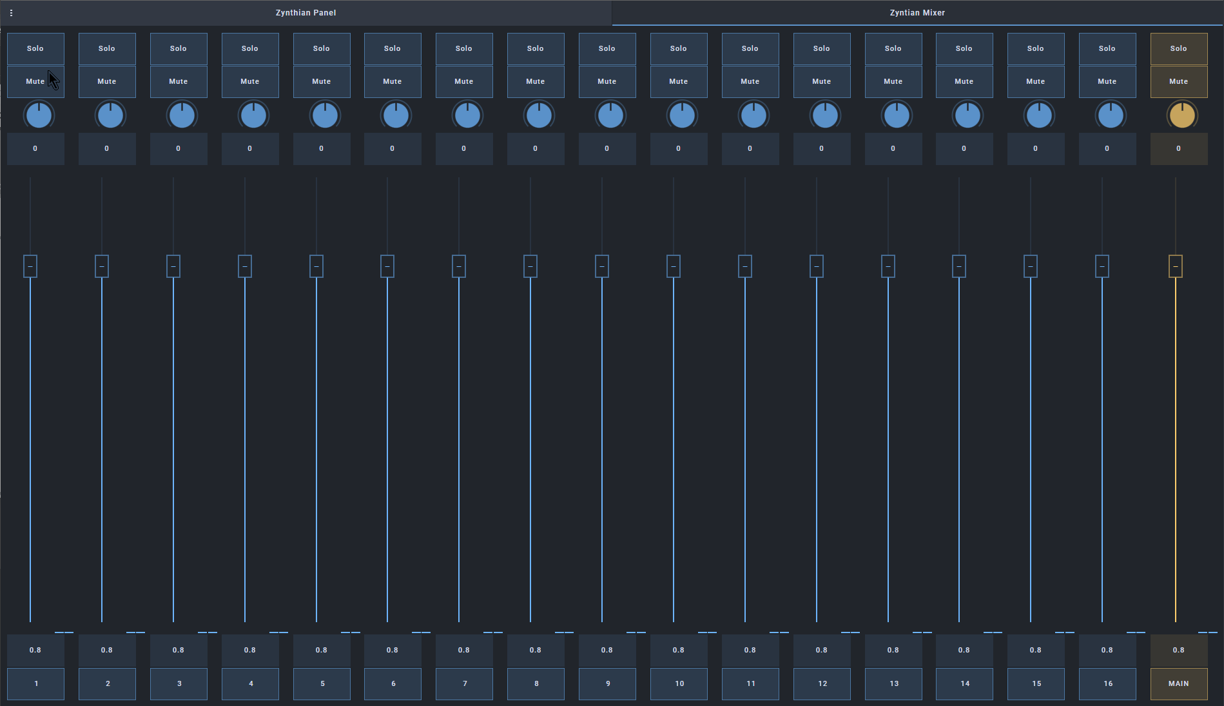The height and width of the screenshot is (706, 1224).
Task: Toggle Mute on channel 10
Action: click(x=679, y=82)
